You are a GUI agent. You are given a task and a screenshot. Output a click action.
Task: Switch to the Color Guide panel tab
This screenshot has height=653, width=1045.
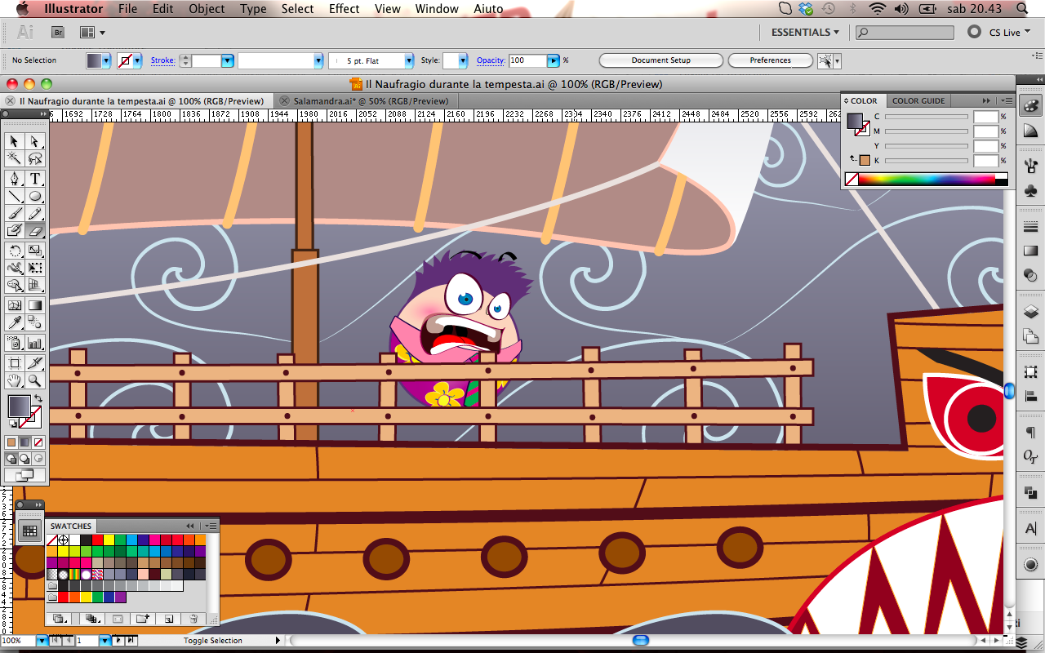coord(918,100)
